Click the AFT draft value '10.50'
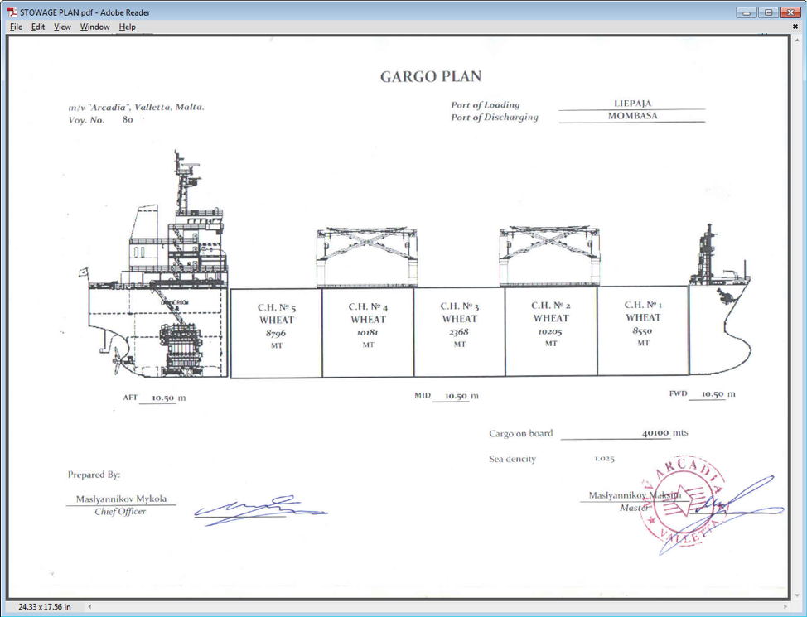 [162, 398]
